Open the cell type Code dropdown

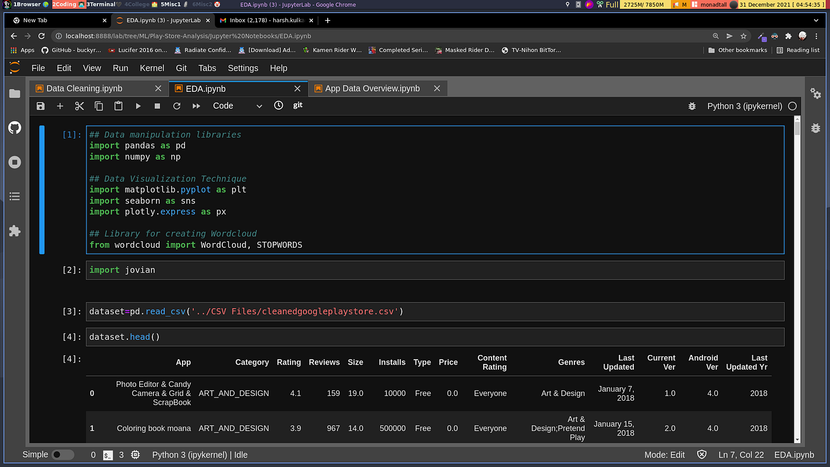[x=237, y=106]
